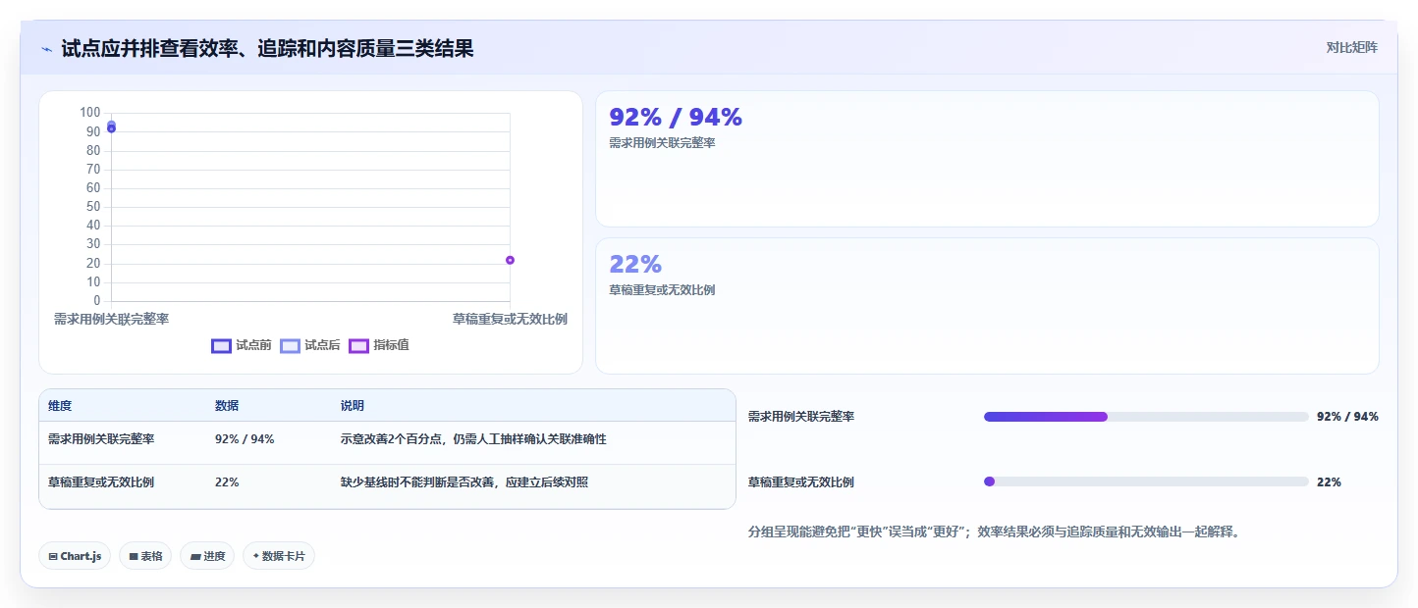1418x608 pixels.
Task: Click the progress row label 草稿重复或无效比例
Action: tap(801, 482)
